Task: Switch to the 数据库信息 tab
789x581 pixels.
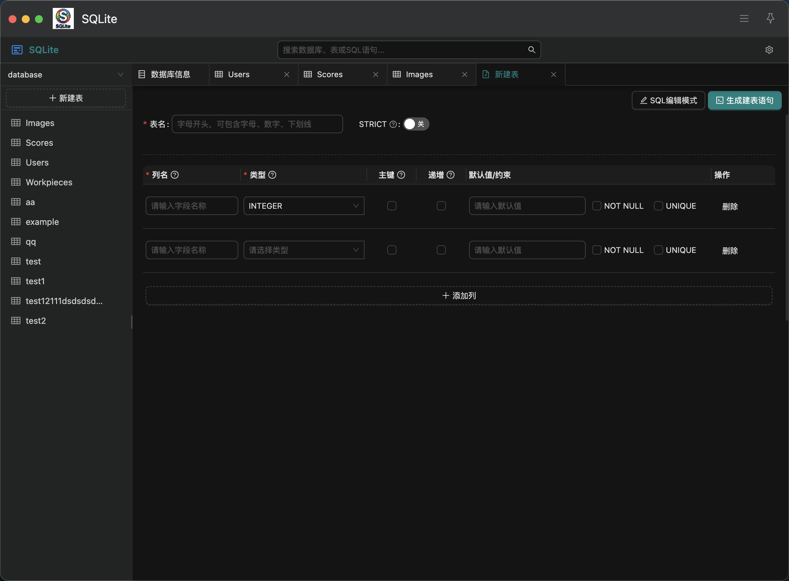Action: (170, 75)
